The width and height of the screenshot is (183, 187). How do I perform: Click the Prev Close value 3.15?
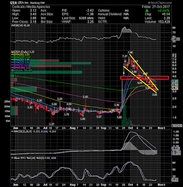(33, 22)
